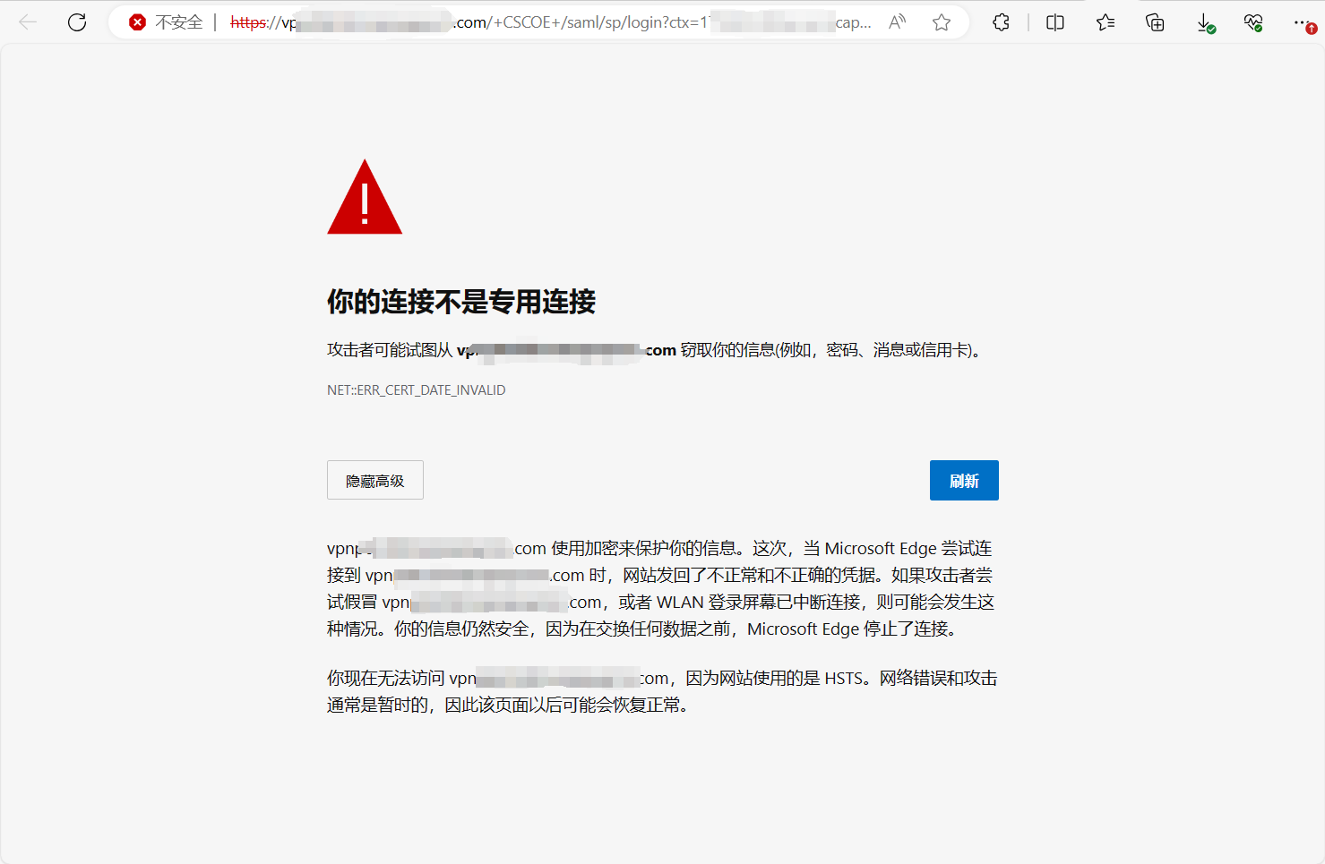Viewport: 1325px width, 864px height.
Task: Start Read aloud from address bar
Action: pyautogui.click(x=897, y=22)
